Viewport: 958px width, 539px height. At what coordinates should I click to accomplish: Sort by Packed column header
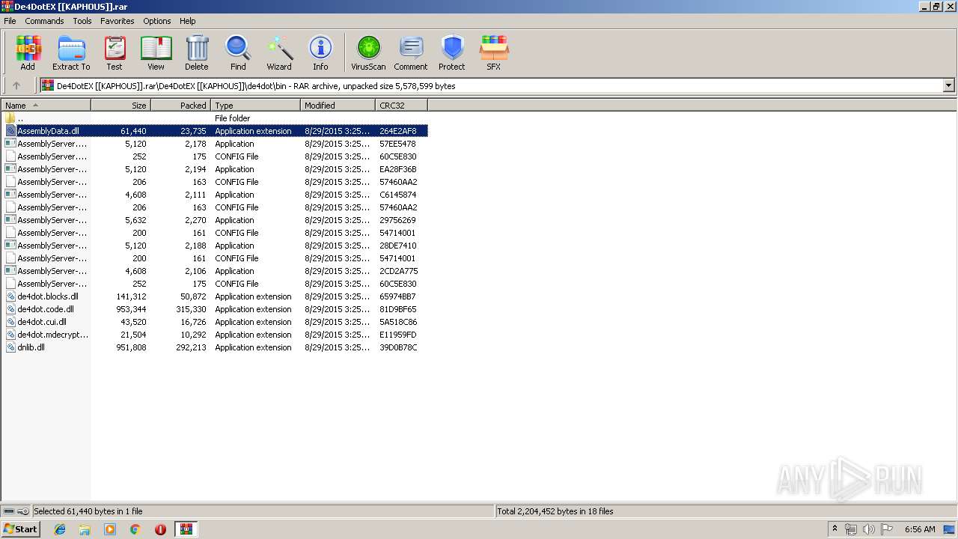[x=181, y=106]
